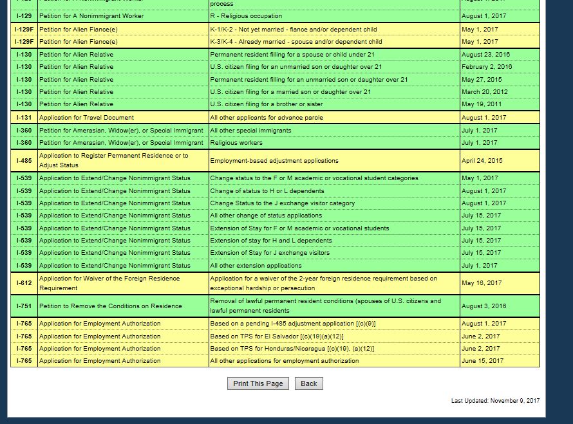
Task: Click date 'March 20, 2012'
Action: pos(485,91)
